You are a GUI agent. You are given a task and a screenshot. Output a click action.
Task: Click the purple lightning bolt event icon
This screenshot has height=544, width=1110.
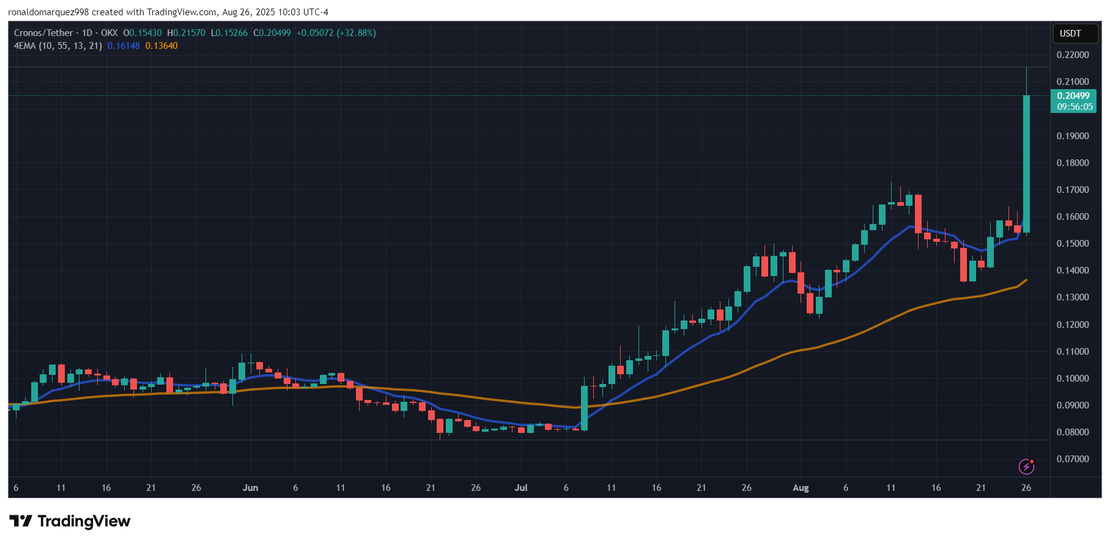pyautogui.click(x=1026, y=466)
